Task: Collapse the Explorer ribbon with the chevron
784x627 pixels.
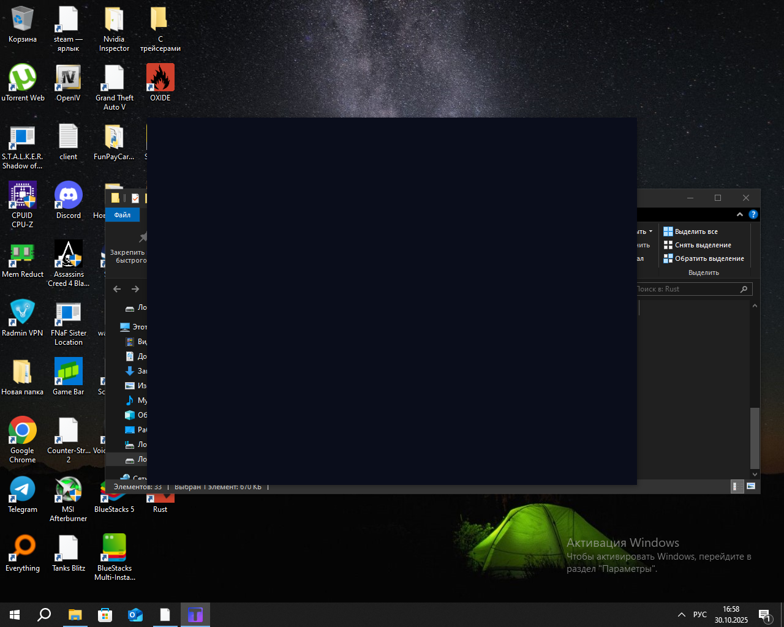Action: click(740, 214)
